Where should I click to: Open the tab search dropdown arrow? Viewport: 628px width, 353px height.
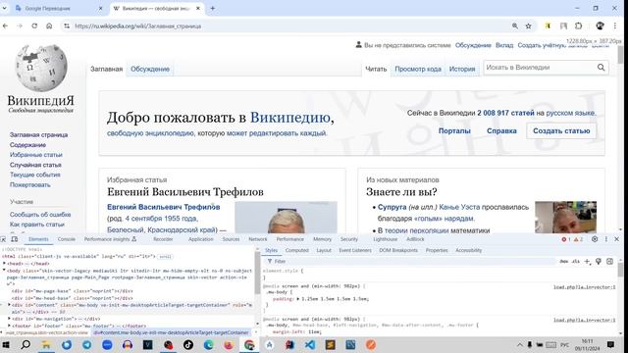tap(4, 8)
